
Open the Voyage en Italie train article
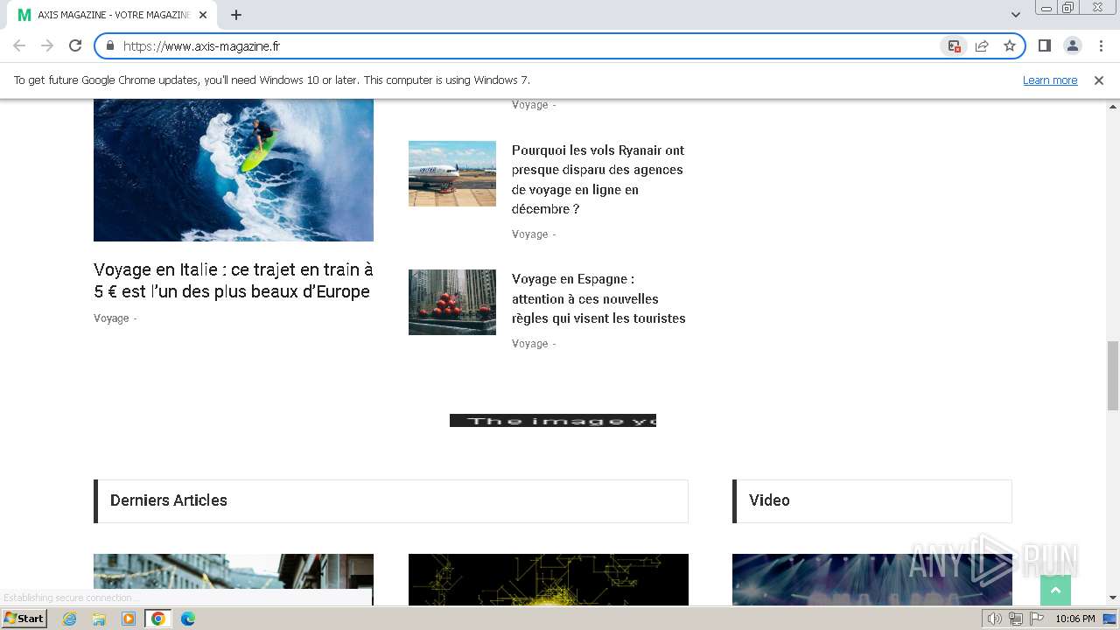point(234,280)
